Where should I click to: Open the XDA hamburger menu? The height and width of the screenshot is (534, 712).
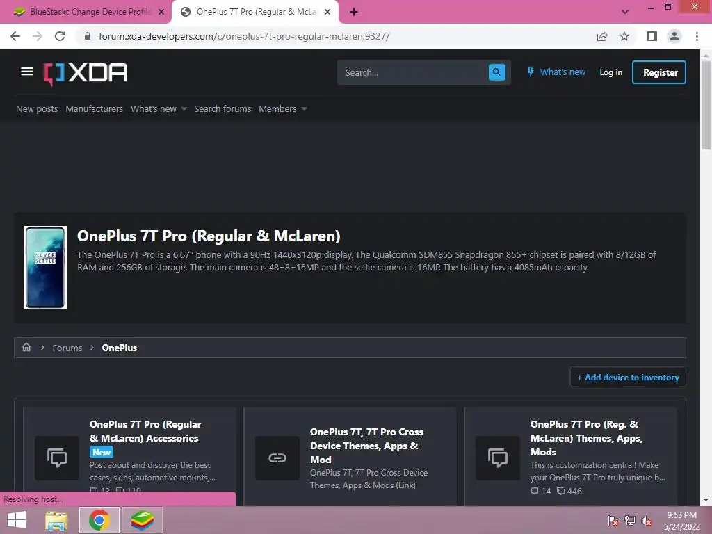(x=27, y=72)
